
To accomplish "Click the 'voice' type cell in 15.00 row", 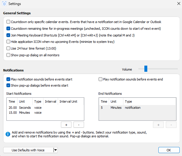I will point(38,113).
